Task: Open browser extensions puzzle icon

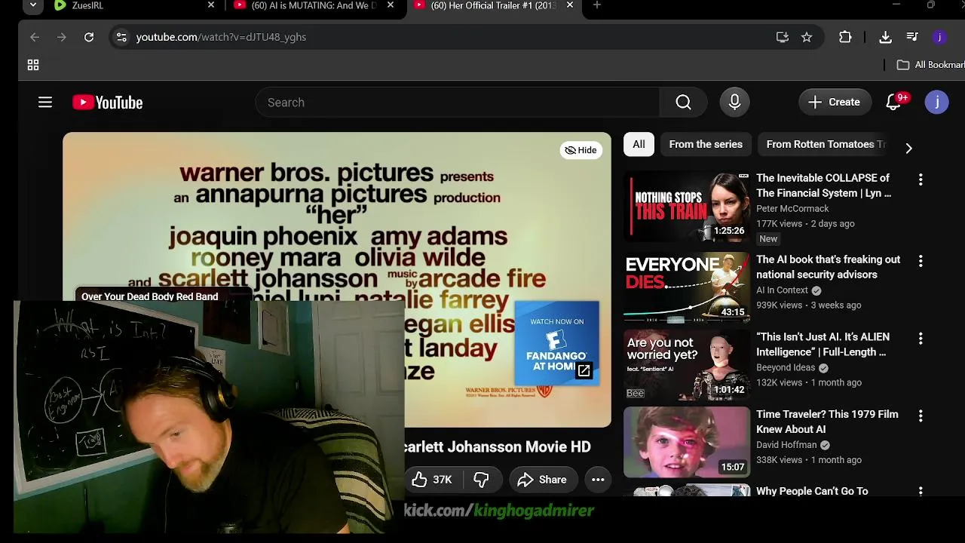Action: click(845, 37)
